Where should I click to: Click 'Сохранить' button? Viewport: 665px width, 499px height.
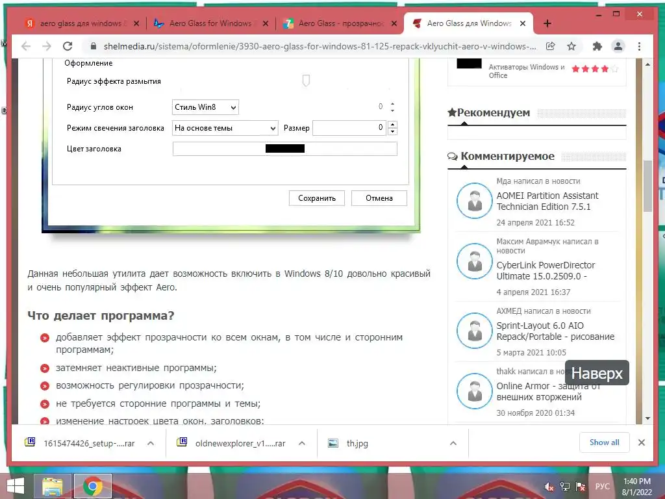pyautogui.click(x=317, y=198)
